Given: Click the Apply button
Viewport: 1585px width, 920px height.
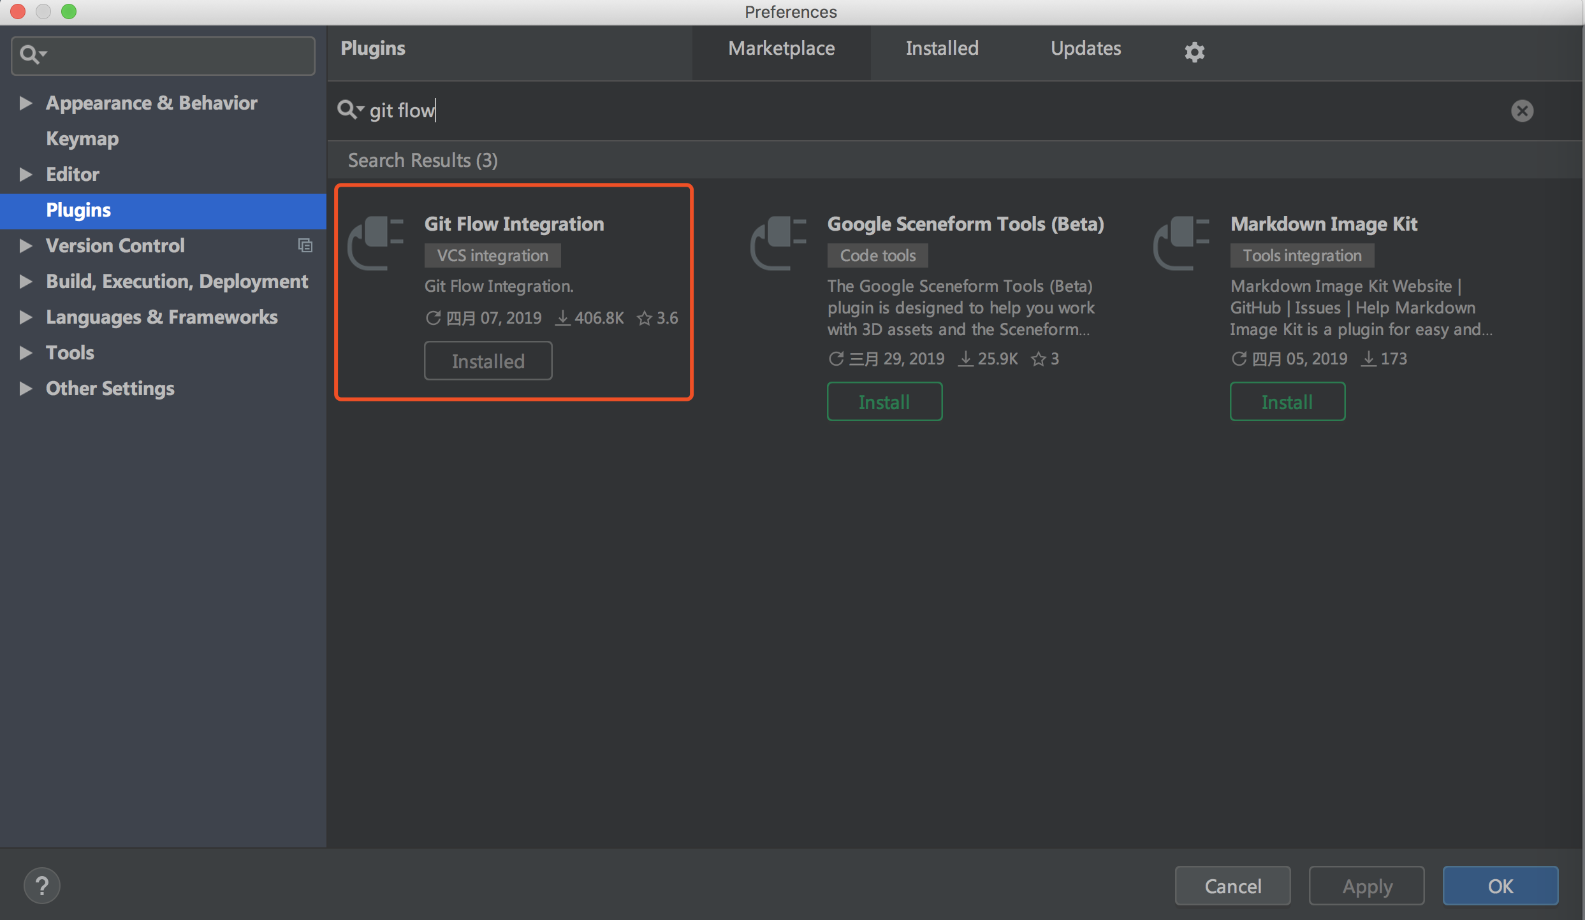Looking at the screenshot, I should 1366,886.
